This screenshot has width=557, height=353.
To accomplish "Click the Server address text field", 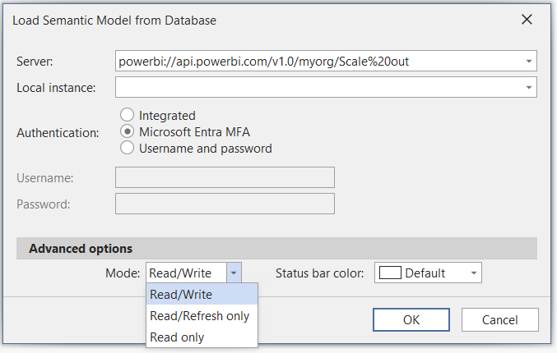I will point(317,61).
